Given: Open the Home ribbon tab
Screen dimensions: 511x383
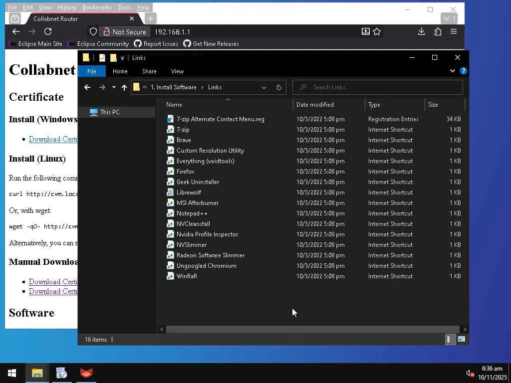Looking at the screenshot, I should click(120, 71).
